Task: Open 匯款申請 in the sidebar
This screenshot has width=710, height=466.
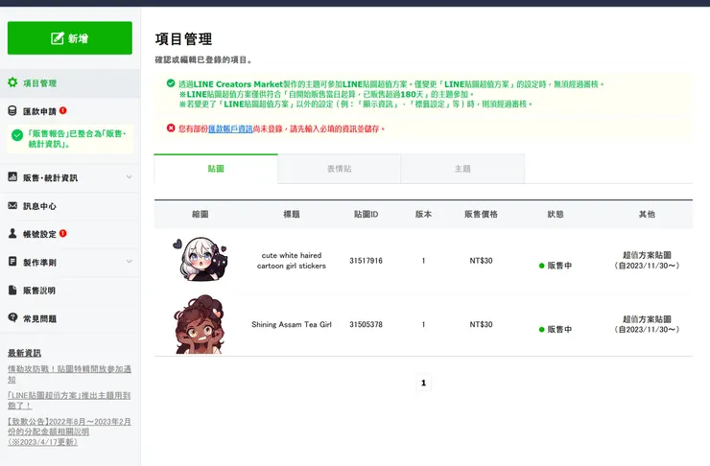Action: (40, 111)
